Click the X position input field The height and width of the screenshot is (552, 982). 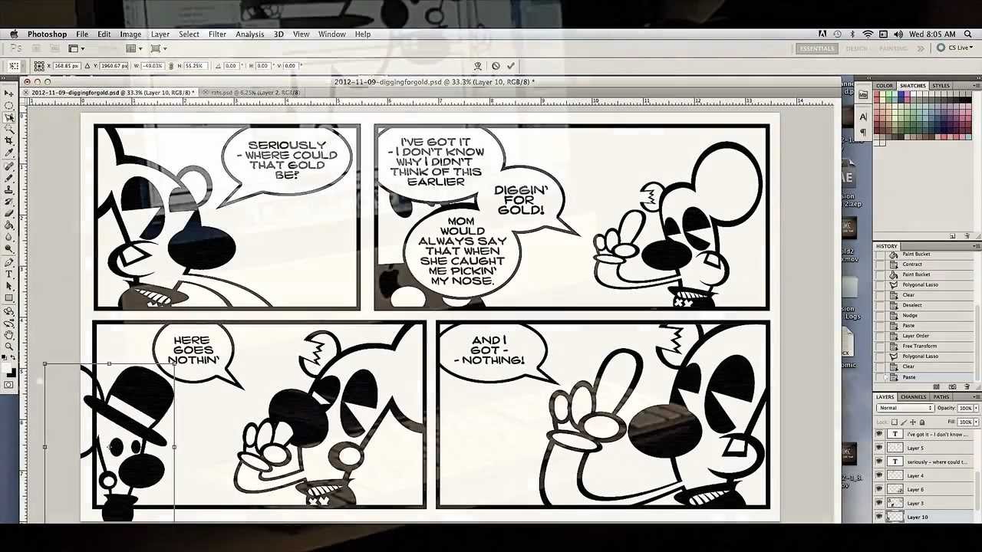click(x=68, y=66)
